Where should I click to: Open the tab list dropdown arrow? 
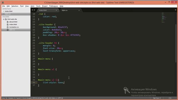175,10
